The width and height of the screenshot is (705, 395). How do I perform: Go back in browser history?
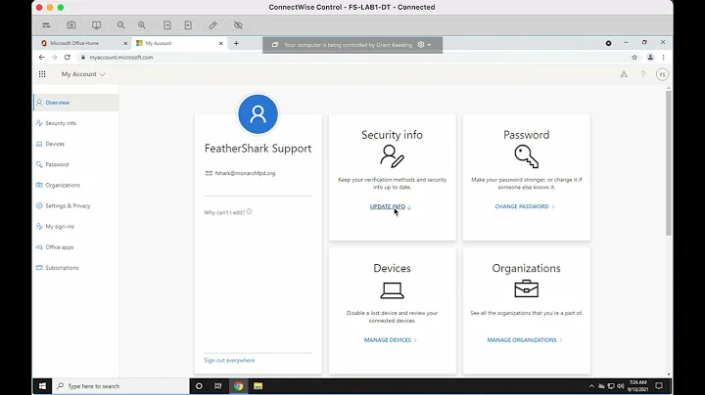pyautogui.click(x=41, y=58)
